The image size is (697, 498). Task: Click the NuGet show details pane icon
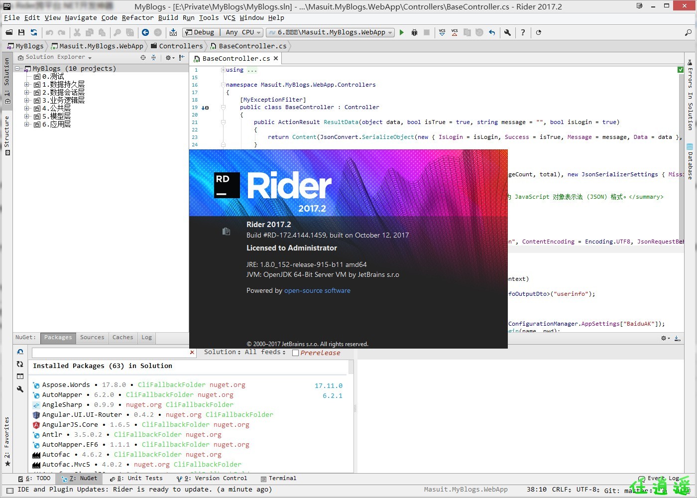[20, 376]
